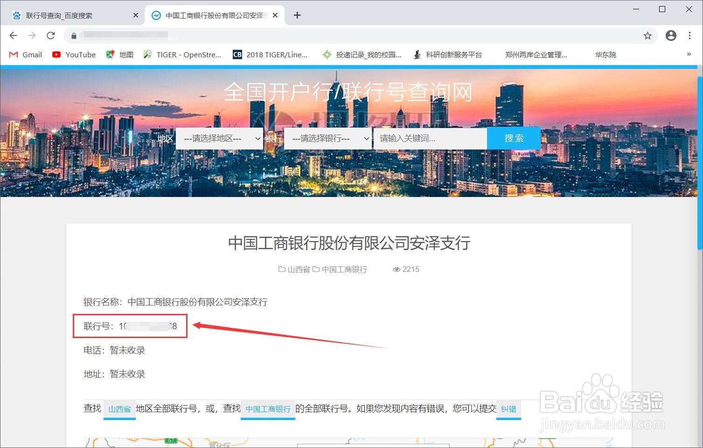Click the 中国工商银行 bank link

click(x=268, y=408)
